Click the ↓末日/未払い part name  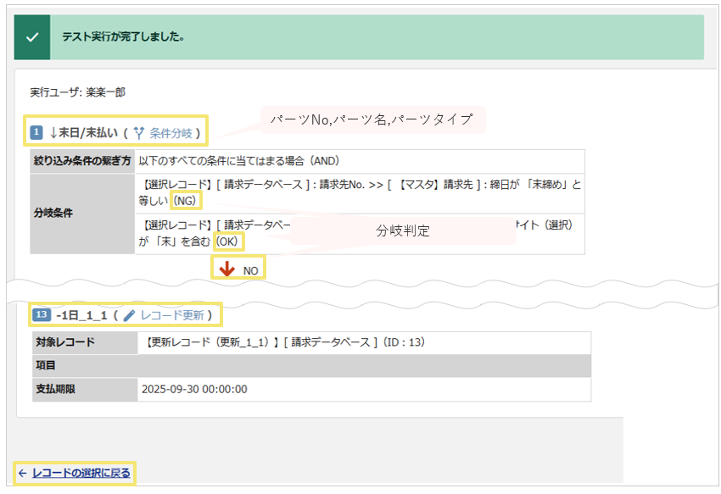coord(83,133)
